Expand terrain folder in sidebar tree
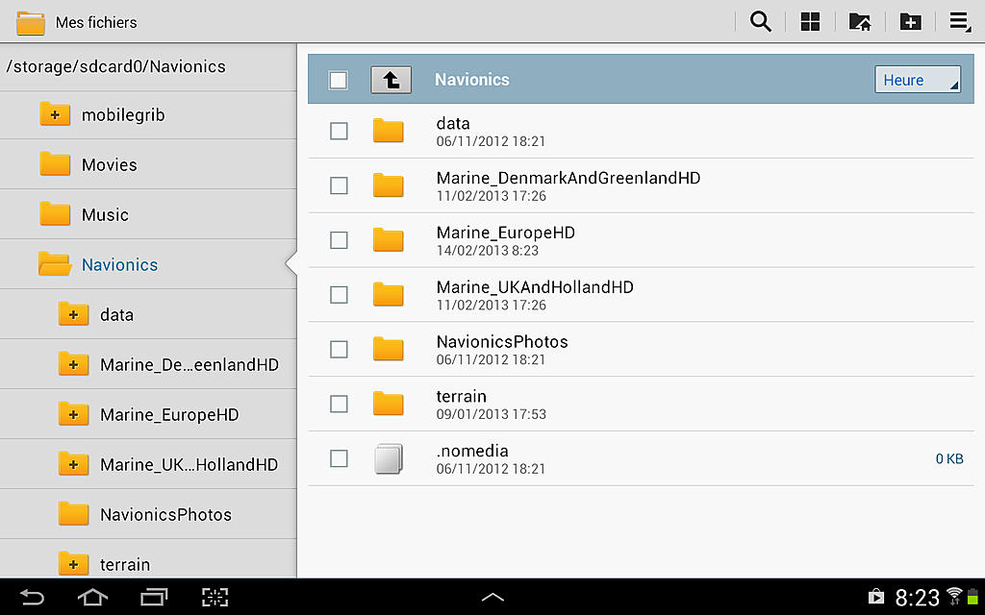985x615 pixels. [73, 563]
